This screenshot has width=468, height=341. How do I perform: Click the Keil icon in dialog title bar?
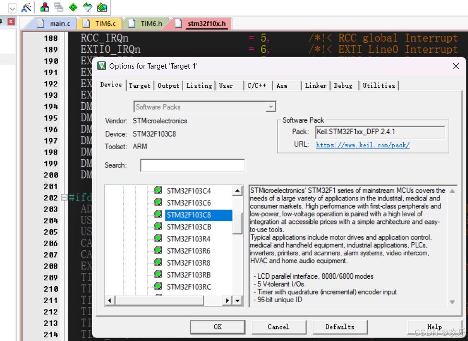point(102,66)
